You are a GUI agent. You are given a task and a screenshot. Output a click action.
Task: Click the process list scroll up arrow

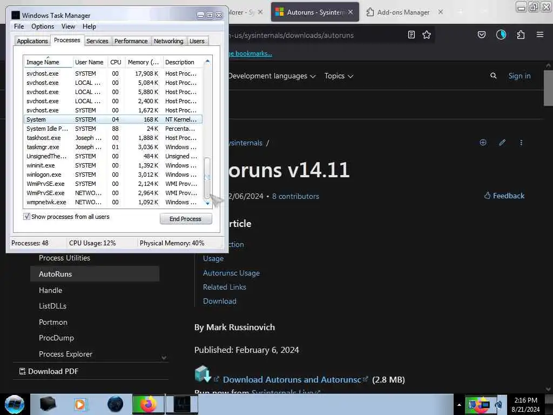(207, 62)
